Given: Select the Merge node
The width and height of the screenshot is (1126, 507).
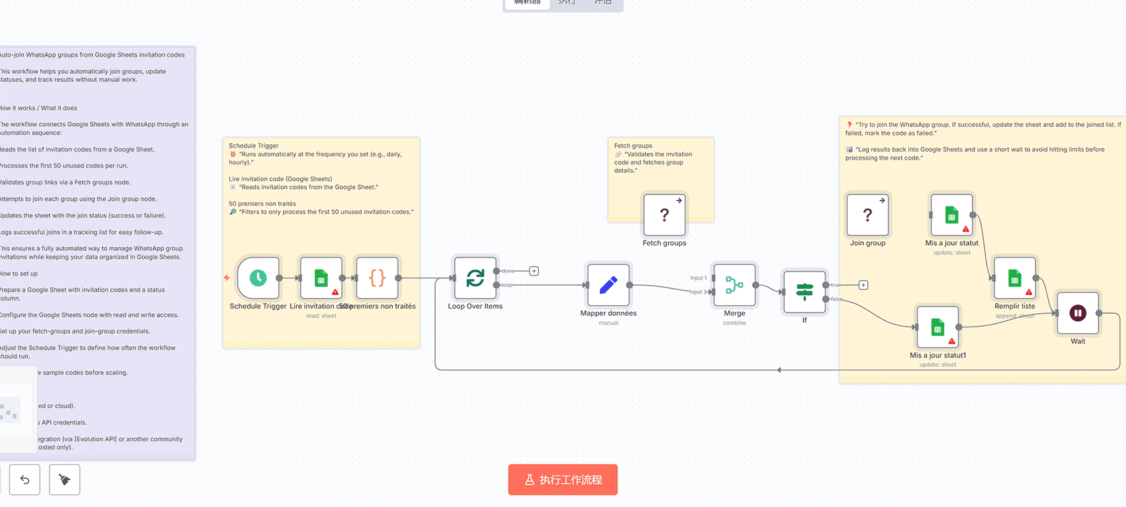Looking at the screenshot, I should (735, 285).
